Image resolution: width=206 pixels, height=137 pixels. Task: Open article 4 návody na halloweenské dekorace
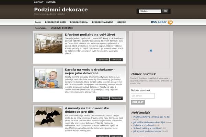click(87, 110)
